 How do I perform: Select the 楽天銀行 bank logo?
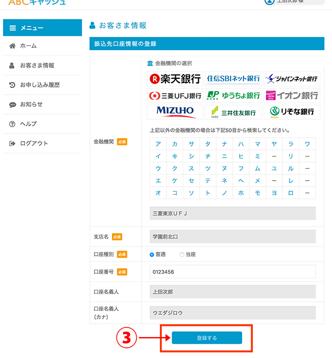[175, 79]
